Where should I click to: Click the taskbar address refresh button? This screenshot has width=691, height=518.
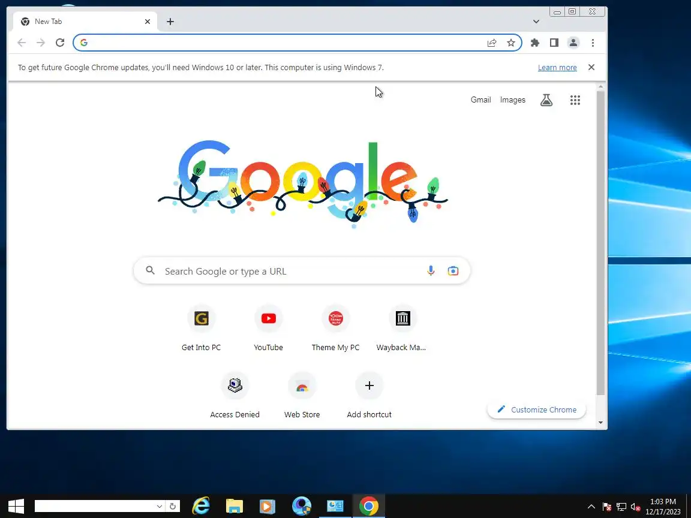(173, 506)
